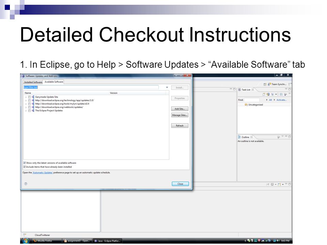Click the Refresh button
The image size is (327, 245).
pos(180,126)
